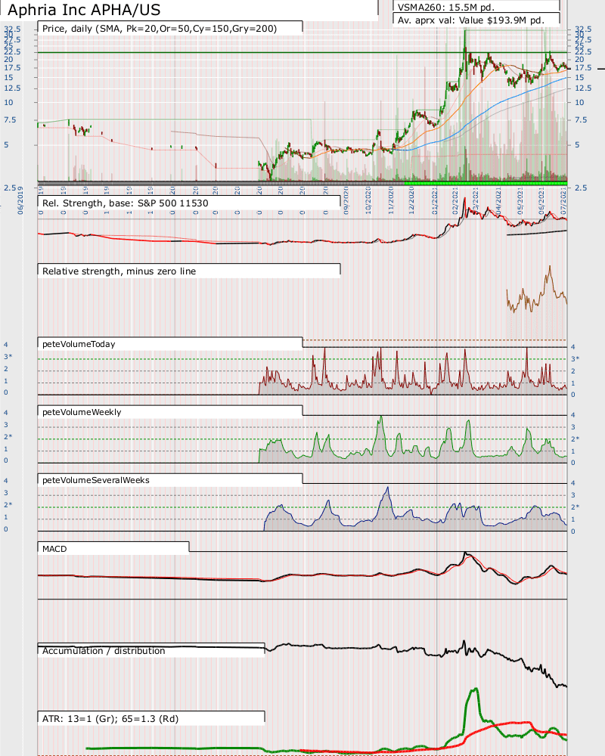Viewport: 605px width, 756px height.
Task: Click the '02/2021' date axis label
Action: pyautogui.click(x=455, y=200)
